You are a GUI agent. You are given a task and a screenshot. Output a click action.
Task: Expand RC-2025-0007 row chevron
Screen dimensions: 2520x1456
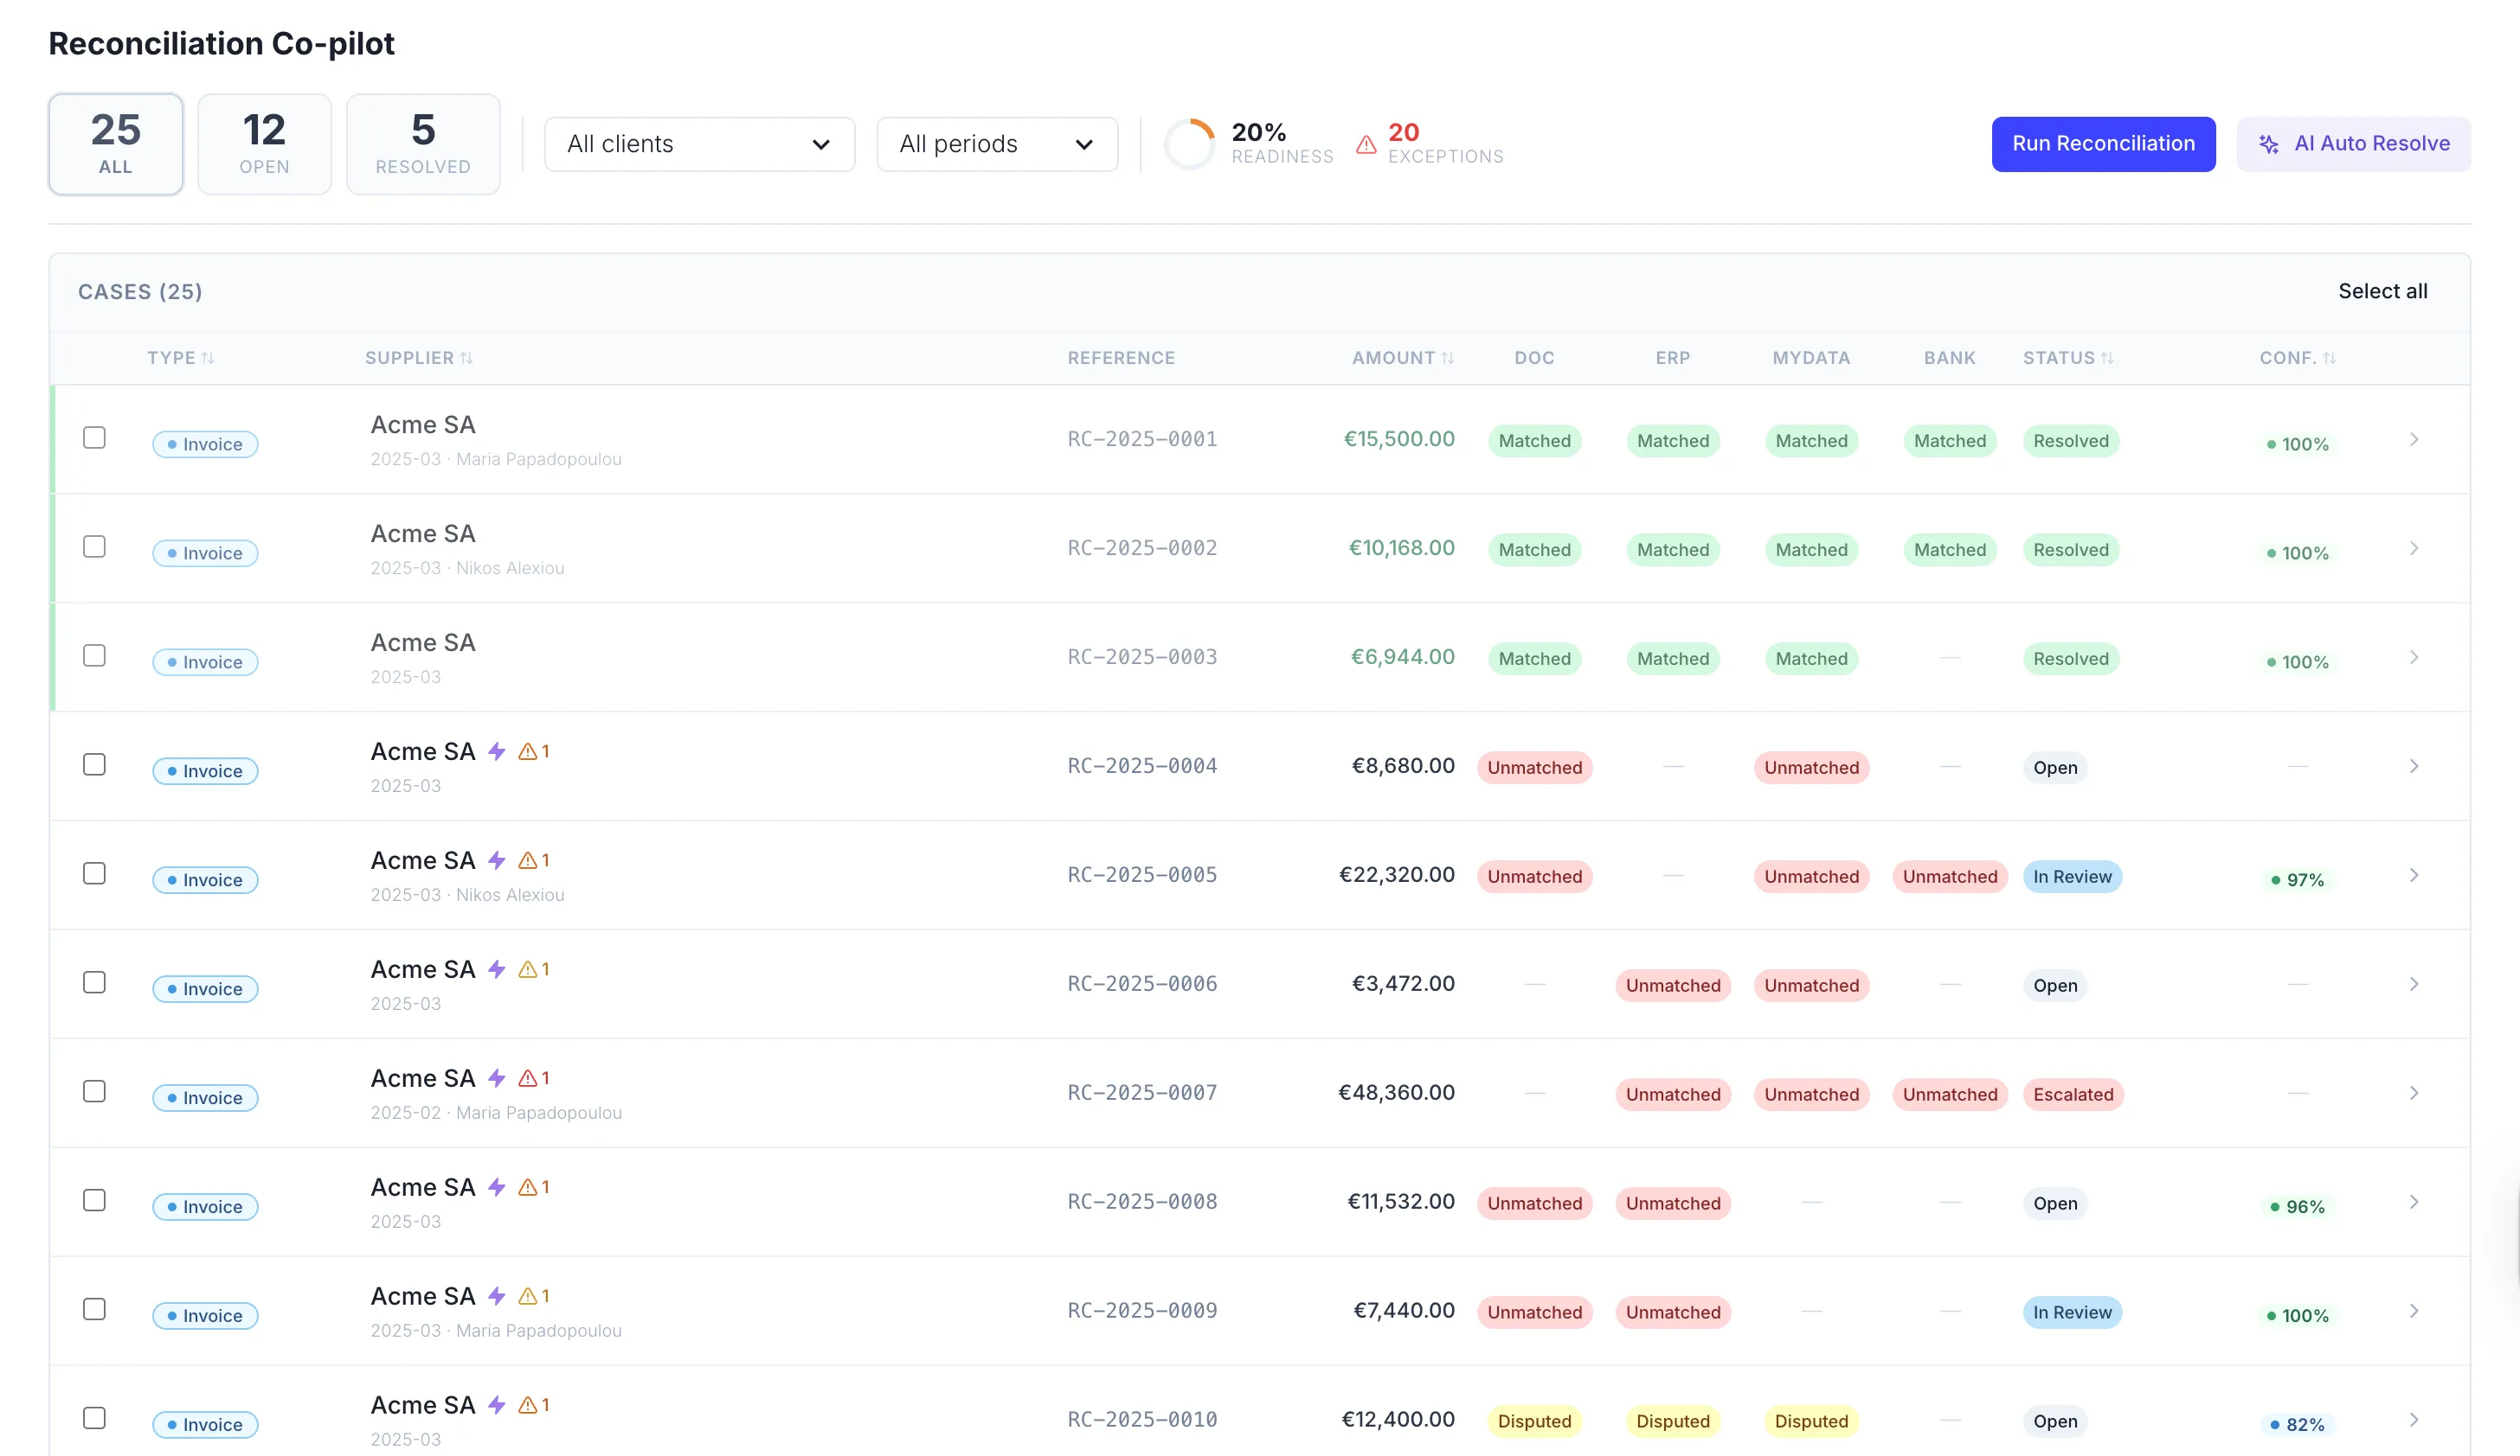[2413, 1093]
